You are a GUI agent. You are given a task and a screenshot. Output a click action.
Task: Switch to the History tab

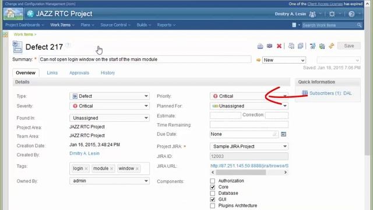coord(107,73)
